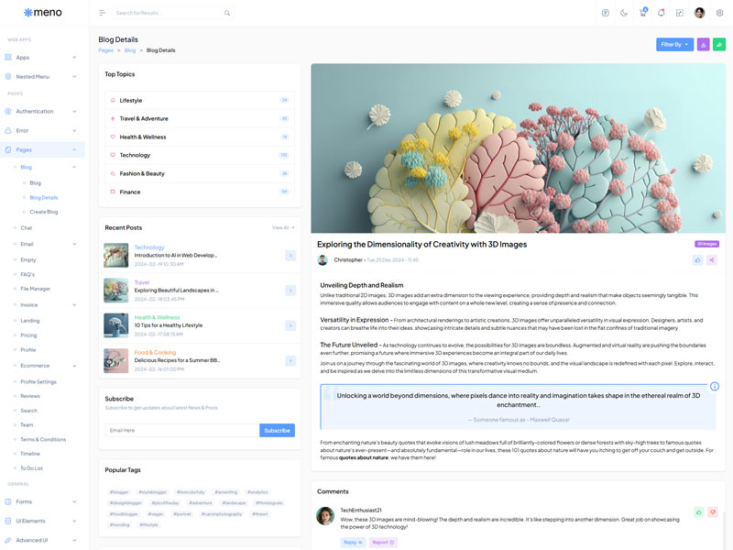Click the Subscribe button

click(x=277, y=430)
